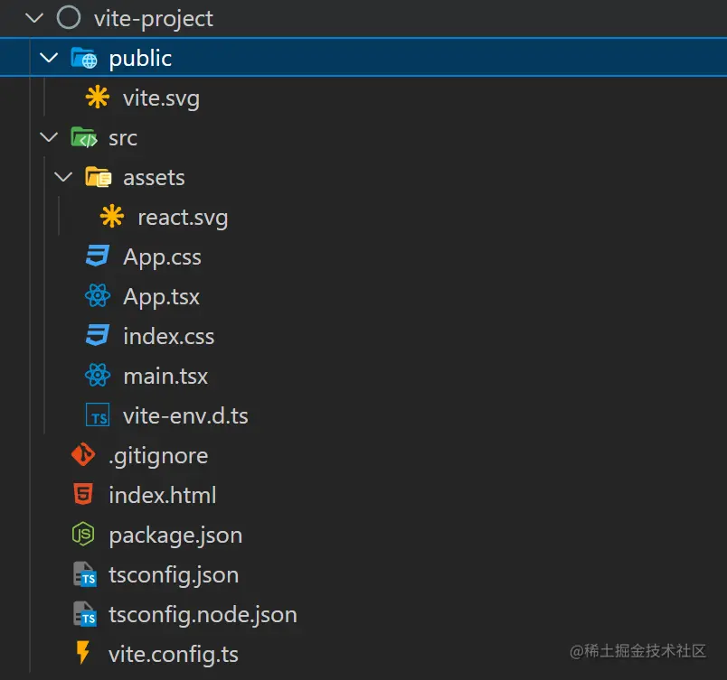Viewport: 727px width, 680px height.
Task: Click the icon for tsconfig.node.json
Action: [x=85, y=614]
